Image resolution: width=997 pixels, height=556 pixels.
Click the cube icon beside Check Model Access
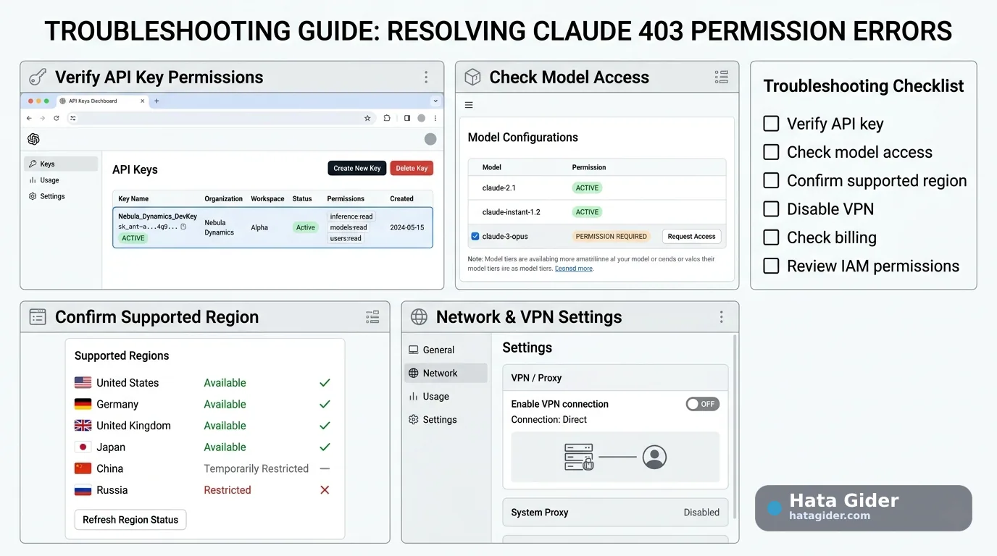tap(472, 77)
